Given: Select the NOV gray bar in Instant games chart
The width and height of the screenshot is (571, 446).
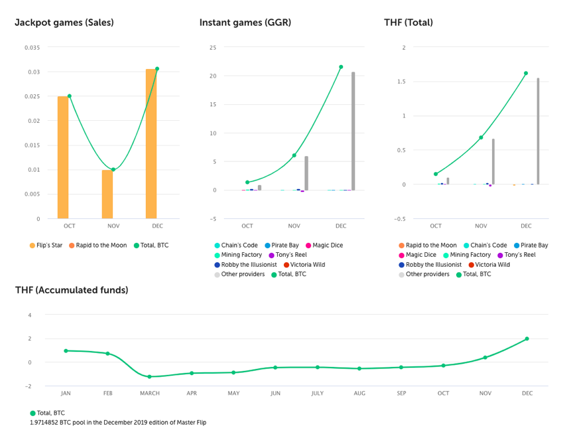Looking at the screenshot, I should click(x=306, y=173).
